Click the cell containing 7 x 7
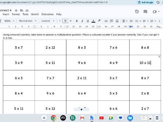Viewport: 163px width, 122px height. point(50,78)
